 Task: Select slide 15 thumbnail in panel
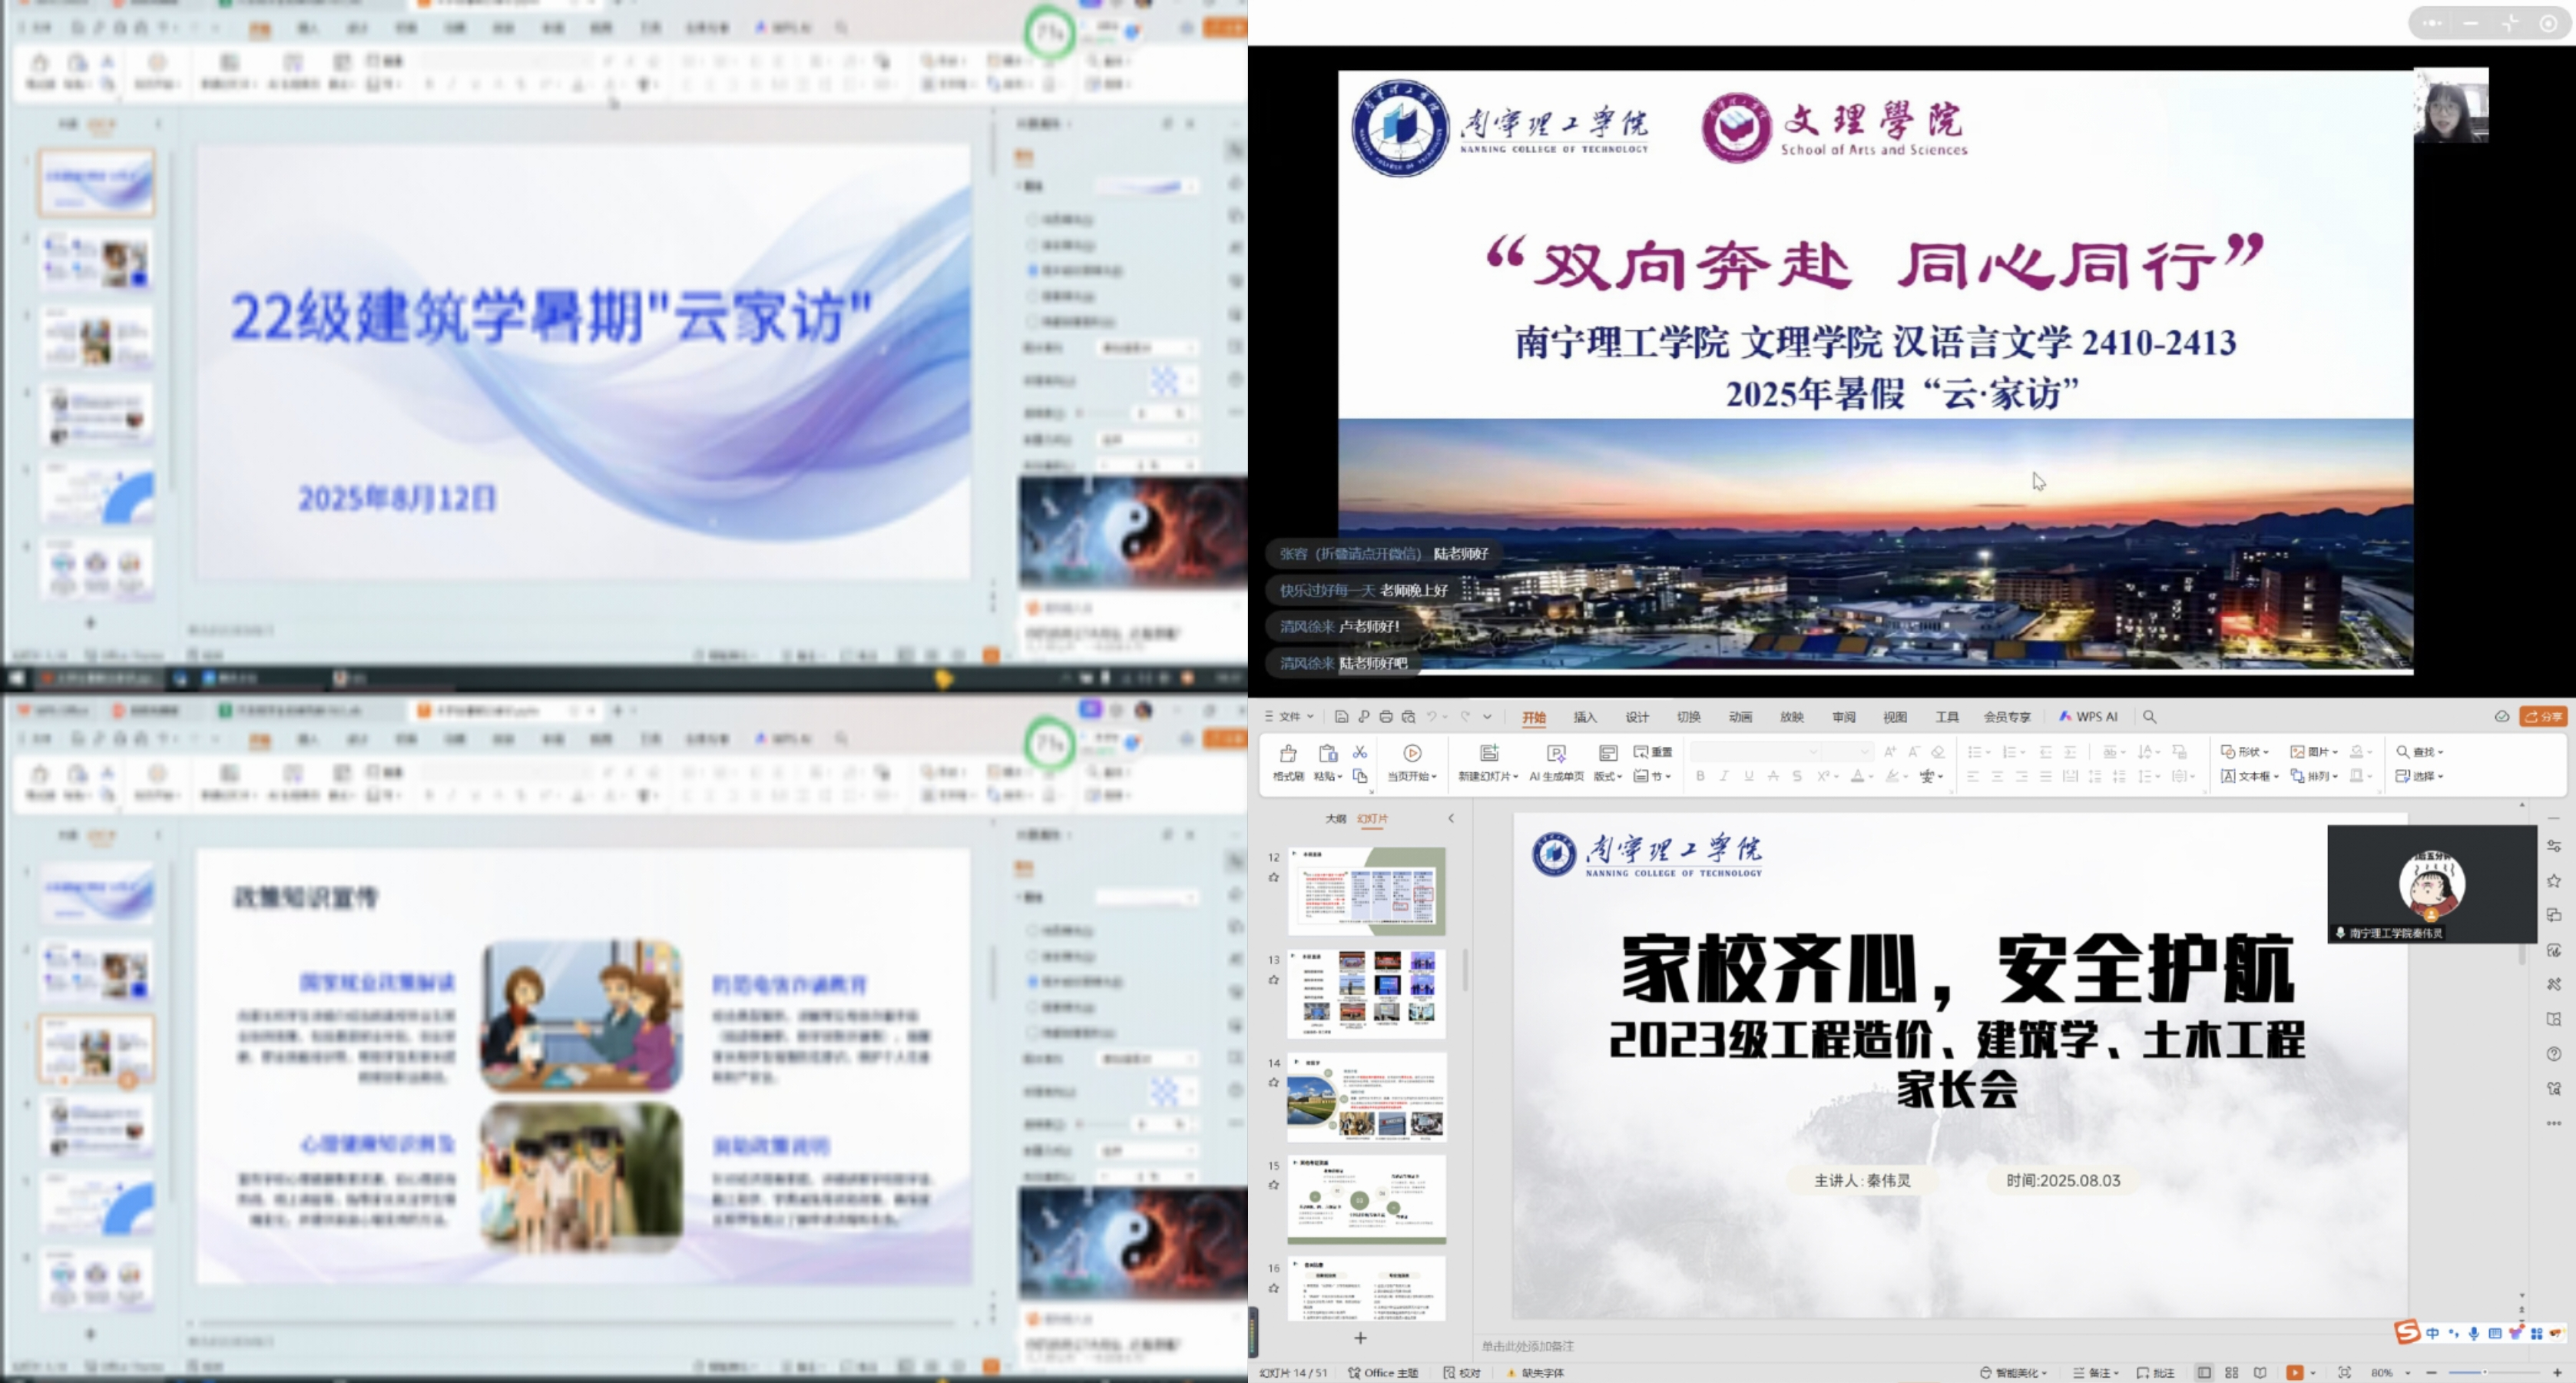(1366, 1199)
